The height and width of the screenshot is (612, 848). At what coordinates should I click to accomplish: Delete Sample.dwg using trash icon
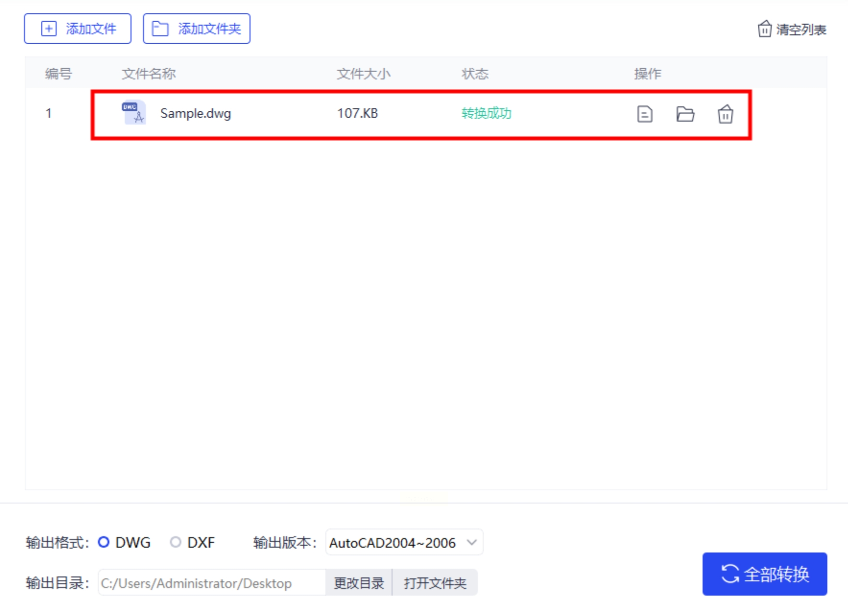[x=725, y=114]
